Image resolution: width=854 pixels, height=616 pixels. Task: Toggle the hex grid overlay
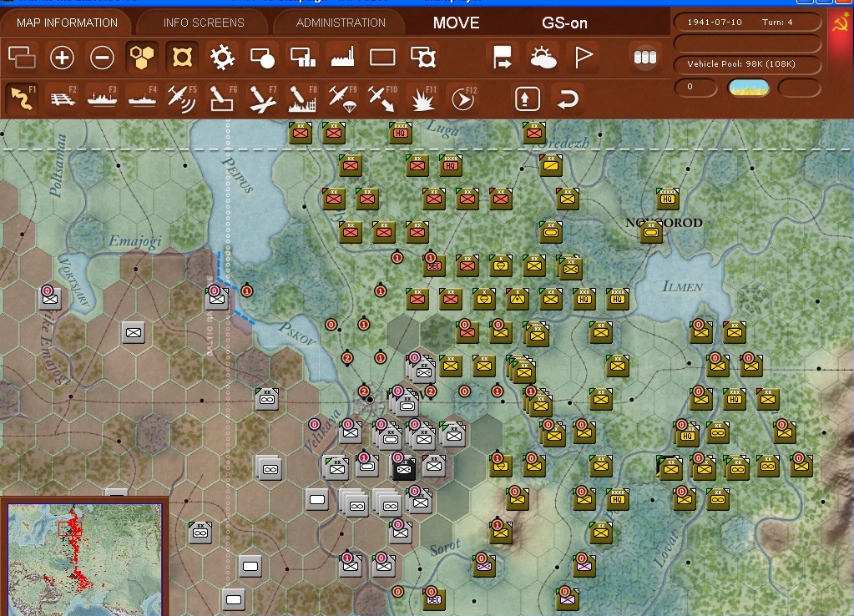pos(142,58)
